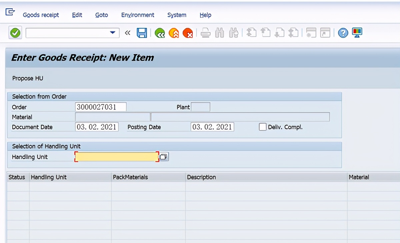Click the green checkmark Enter icon
400x243 pixels.
(15, 33)
